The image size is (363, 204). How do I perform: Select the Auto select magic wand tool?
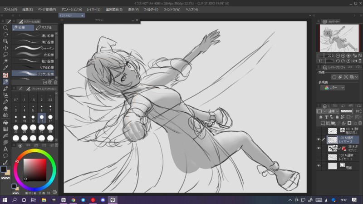pyautogui.click(x=5, y=61)
